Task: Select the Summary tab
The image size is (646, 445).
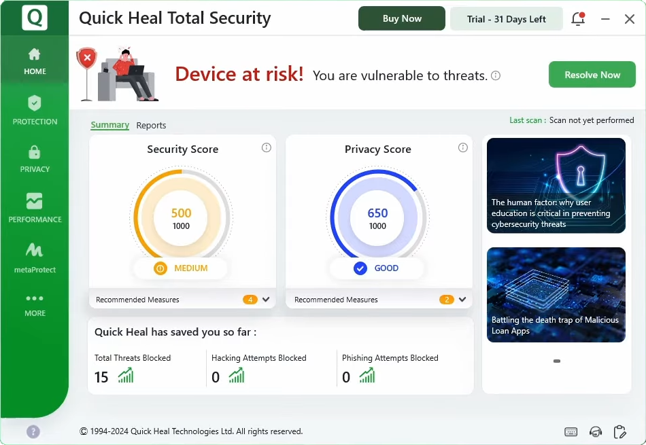Action: pos(109,125)
